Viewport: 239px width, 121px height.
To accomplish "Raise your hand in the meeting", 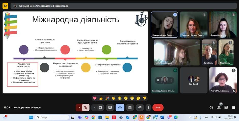I will click(x=140, y=108).
